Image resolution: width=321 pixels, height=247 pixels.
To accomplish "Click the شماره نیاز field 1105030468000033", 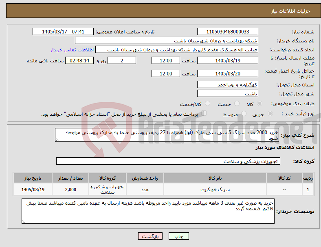I will [227, 31].
